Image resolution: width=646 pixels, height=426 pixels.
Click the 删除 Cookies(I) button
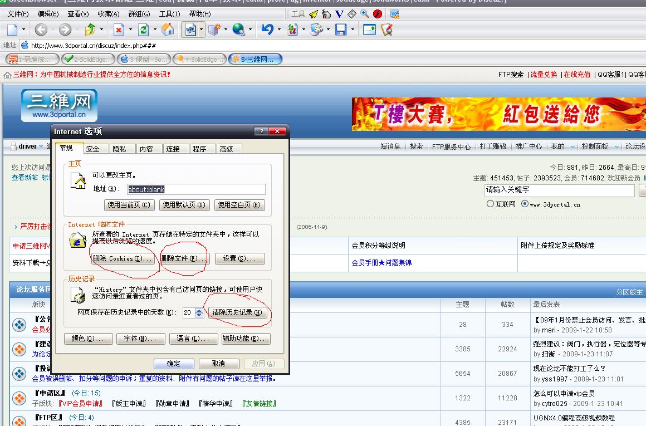123,259
